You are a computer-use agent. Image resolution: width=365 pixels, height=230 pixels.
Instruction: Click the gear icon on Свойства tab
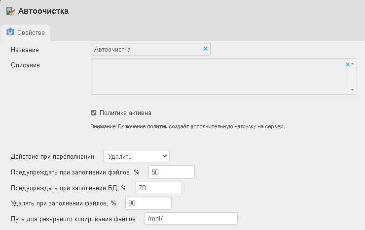tap(10, 32)
